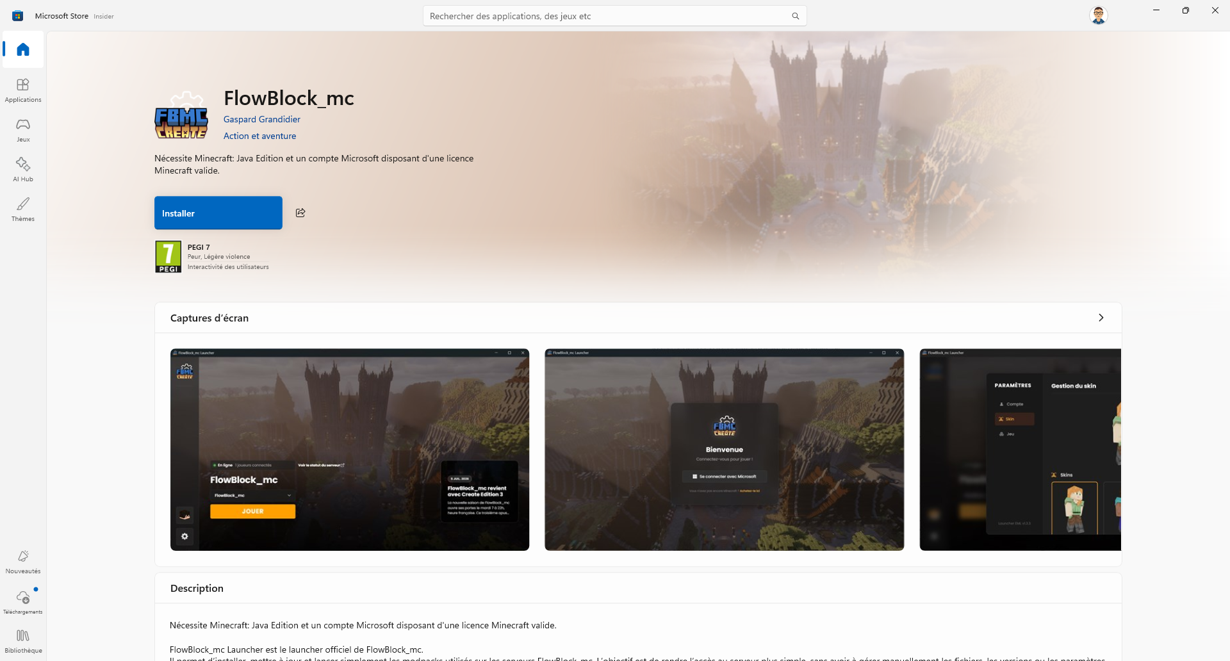The width and height of the screenshot is (1230, 661).
Task: Open the Thèmes section
Action: [x=23, y=209]
